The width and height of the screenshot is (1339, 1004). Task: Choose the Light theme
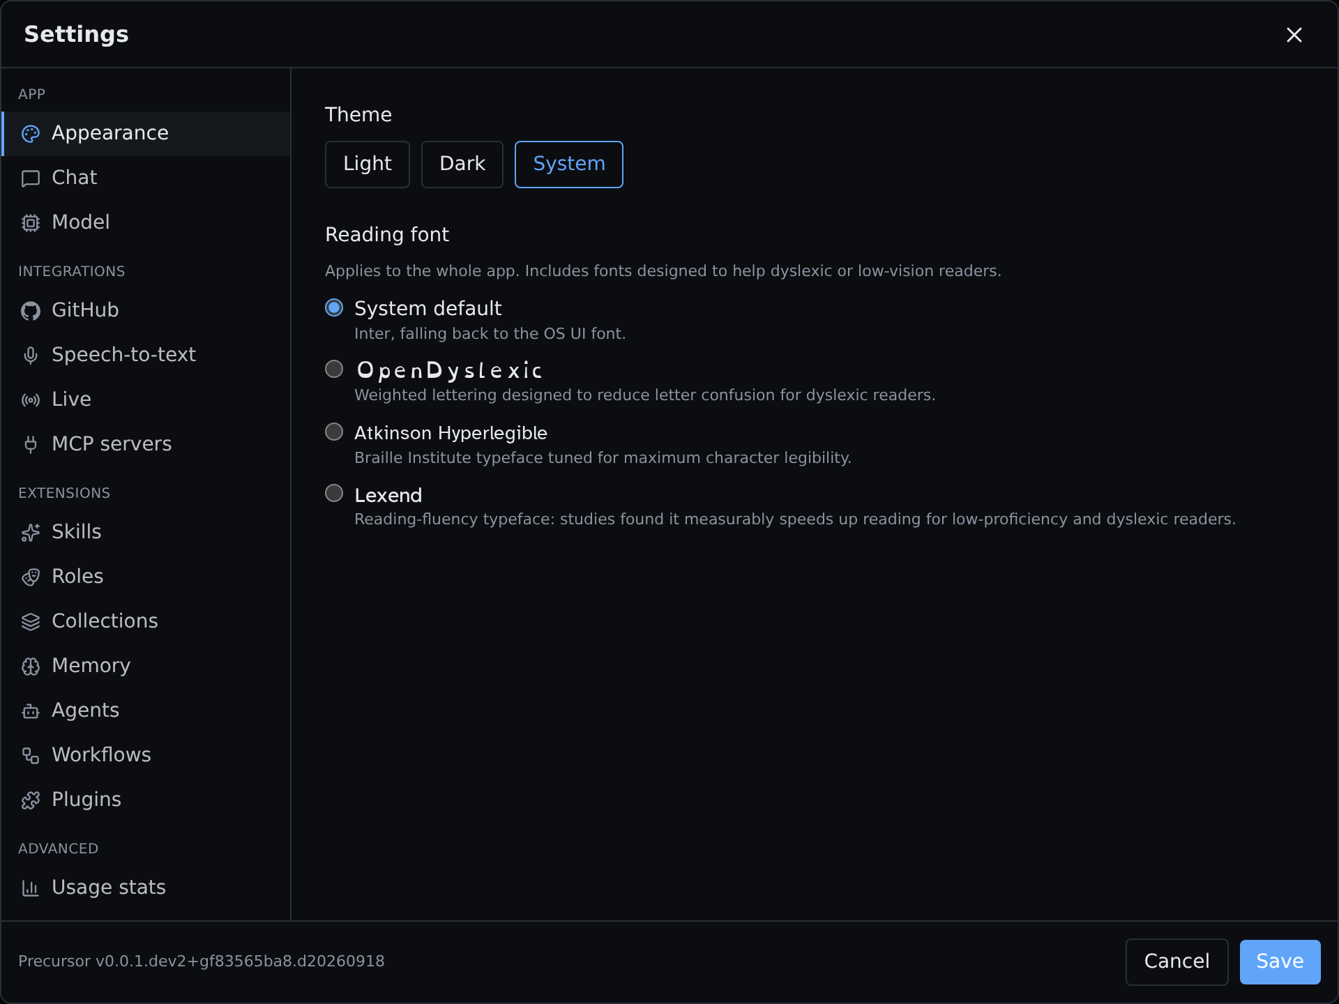(x=368, y=165)
